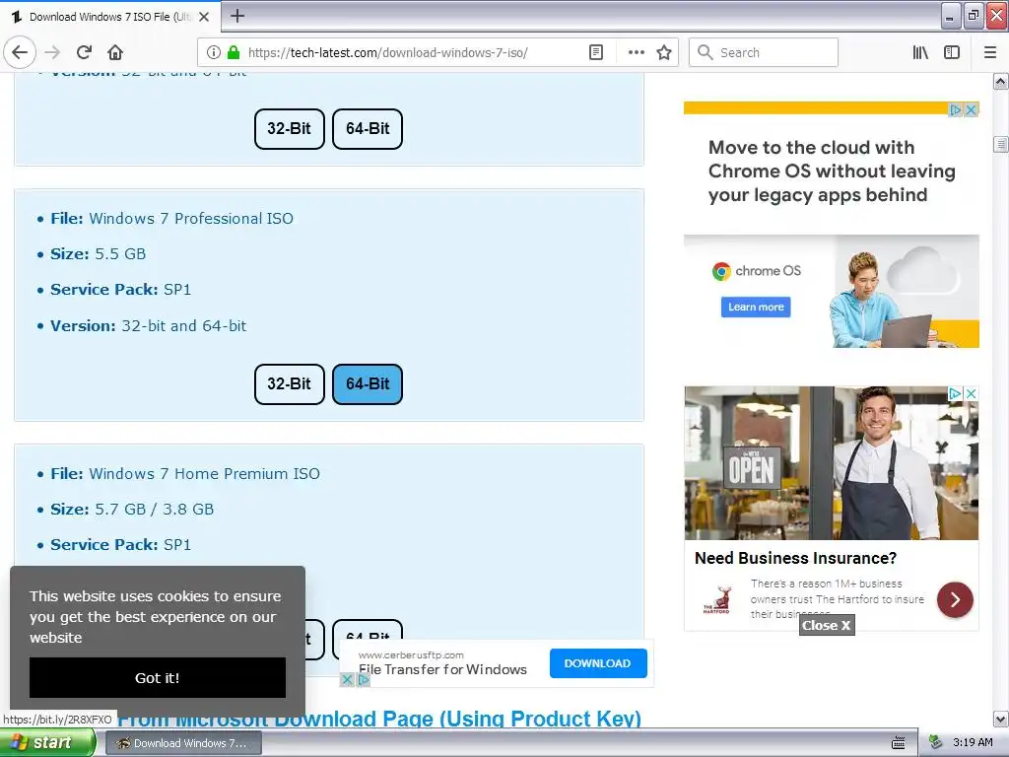1009x757 pixels.
Task: Bookmark this page with the star
Action: [x=664, y=52]
